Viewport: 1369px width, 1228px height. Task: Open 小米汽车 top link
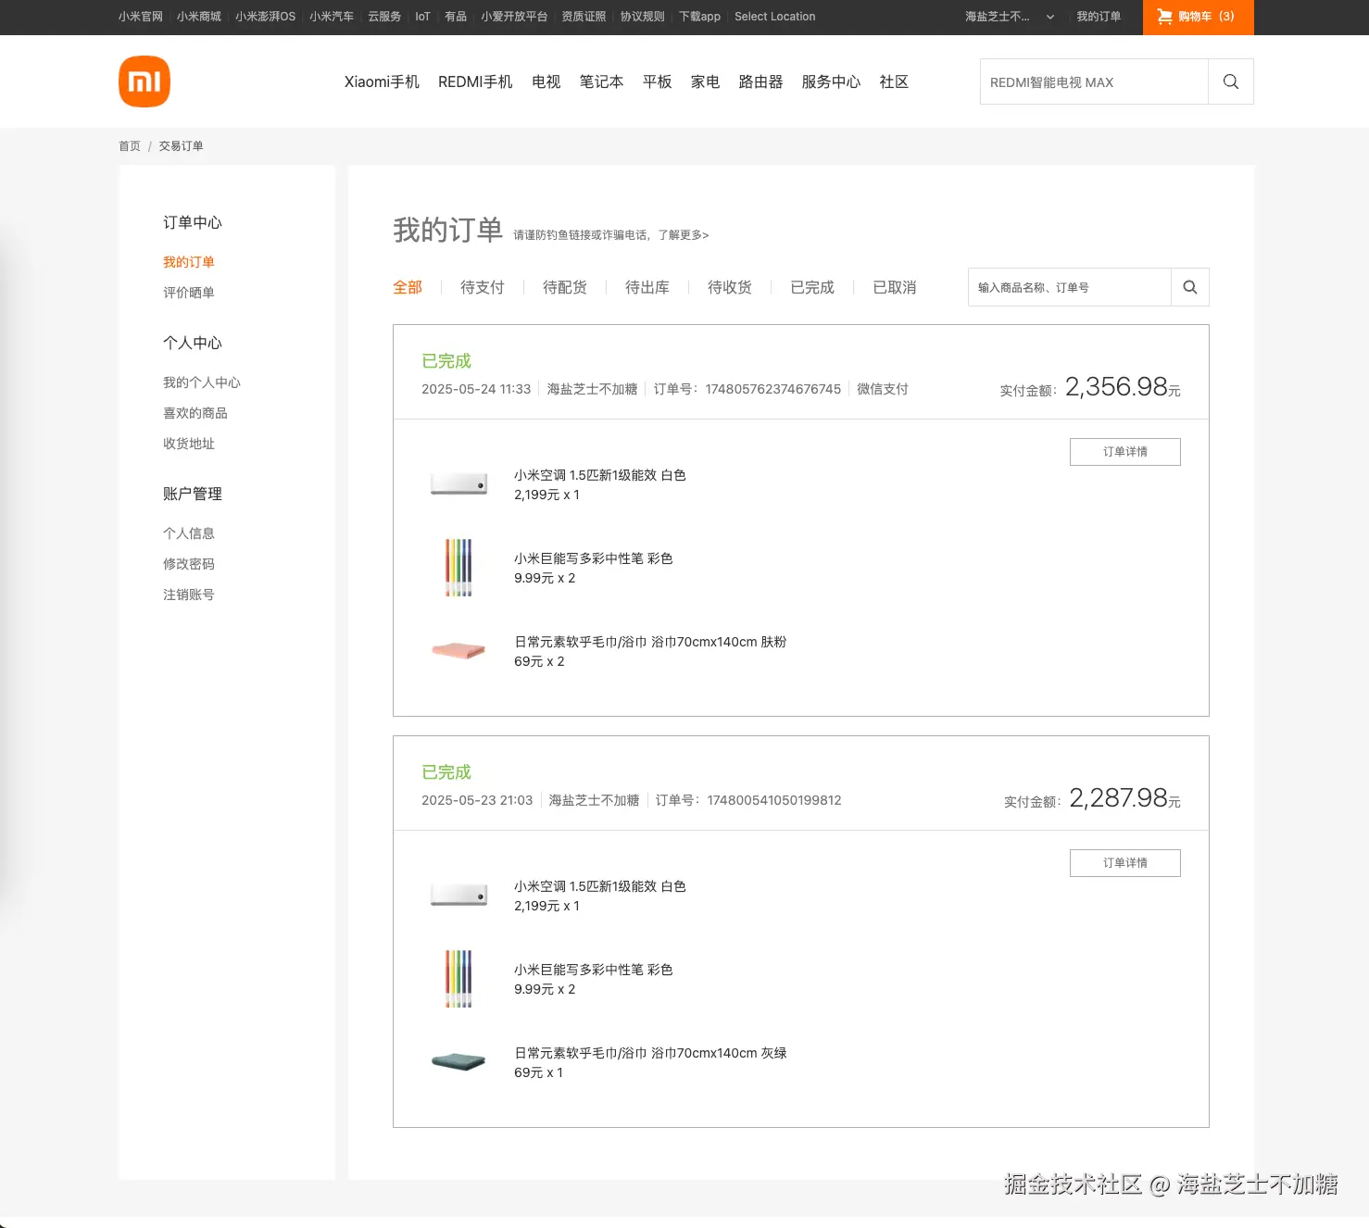point(332,17)
